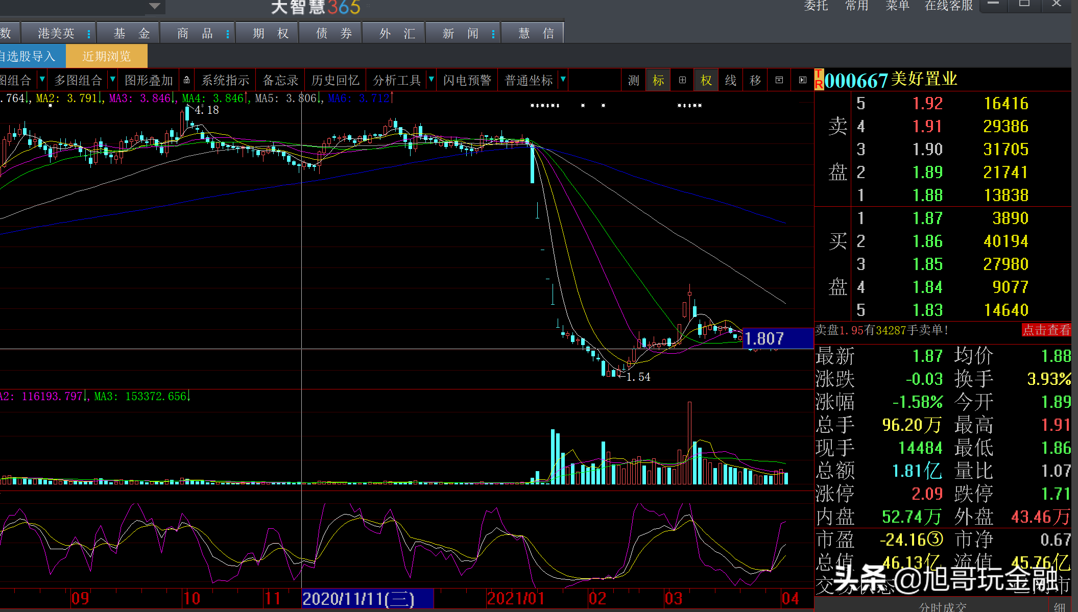Click the 2021/01 timeline label
Image resolution: width=1078 pixels, height=612 pixels.
tap(516, 598)
